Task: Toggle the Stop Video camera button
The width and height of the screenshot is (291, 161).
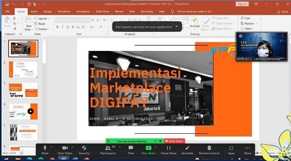Action: click(65, 150)
